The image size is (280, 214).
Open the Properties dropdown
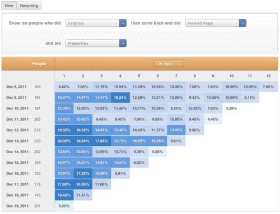96,43
